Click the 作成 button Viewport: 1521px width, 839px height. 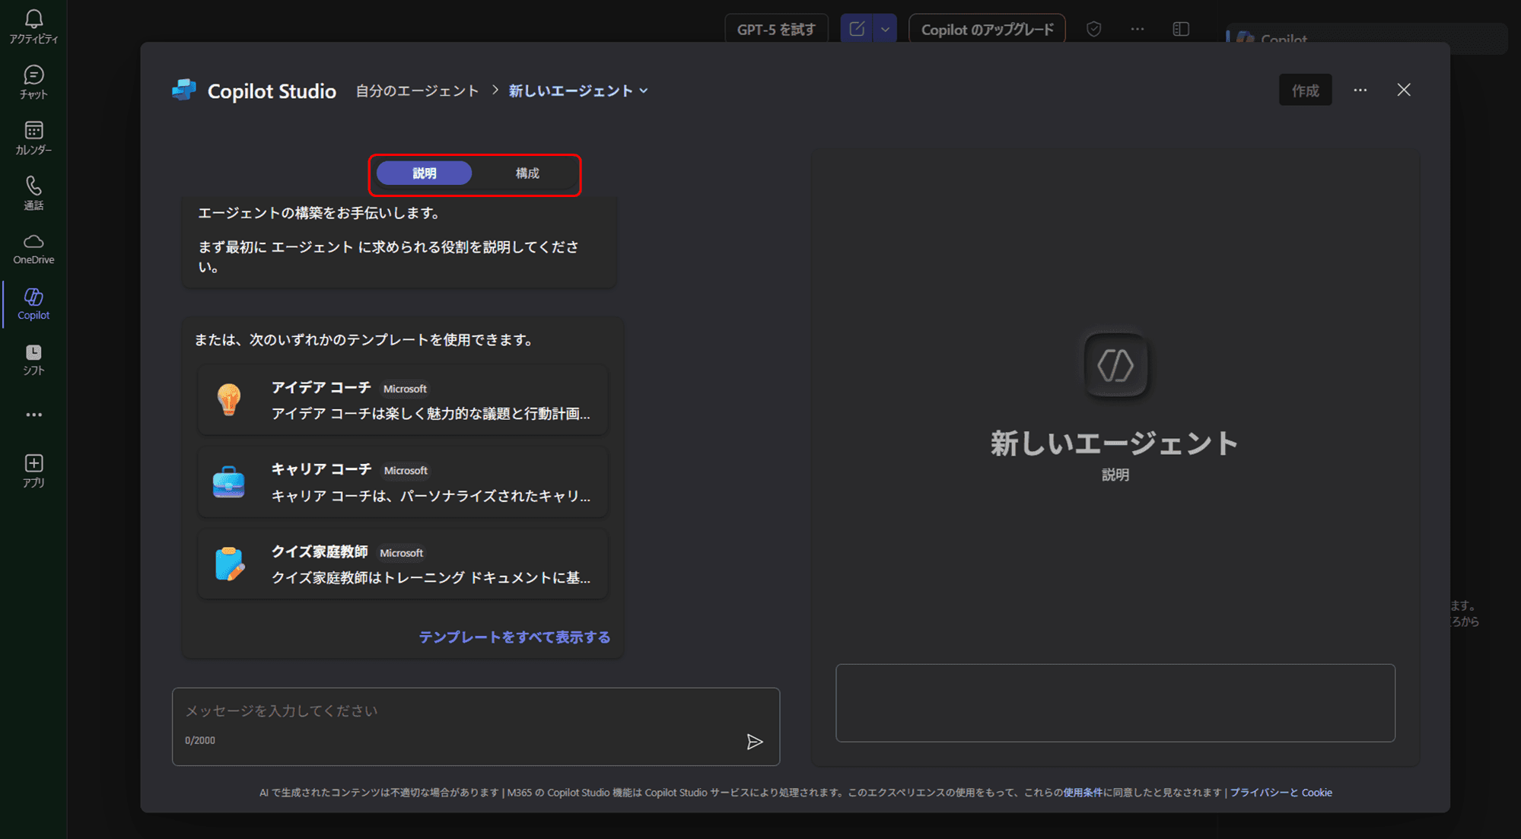1305,90
